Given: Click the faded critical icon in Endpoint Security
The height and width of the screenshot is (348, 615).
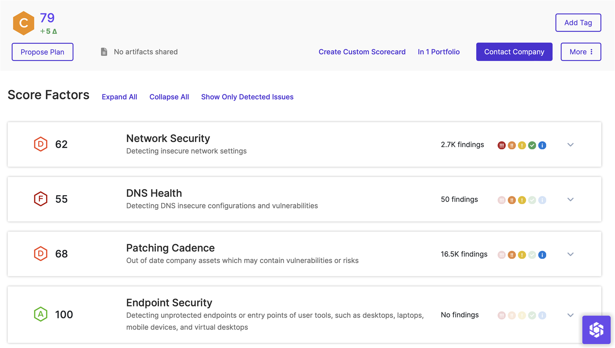Looking at the screenshot, I should click(x=502, y=315).
